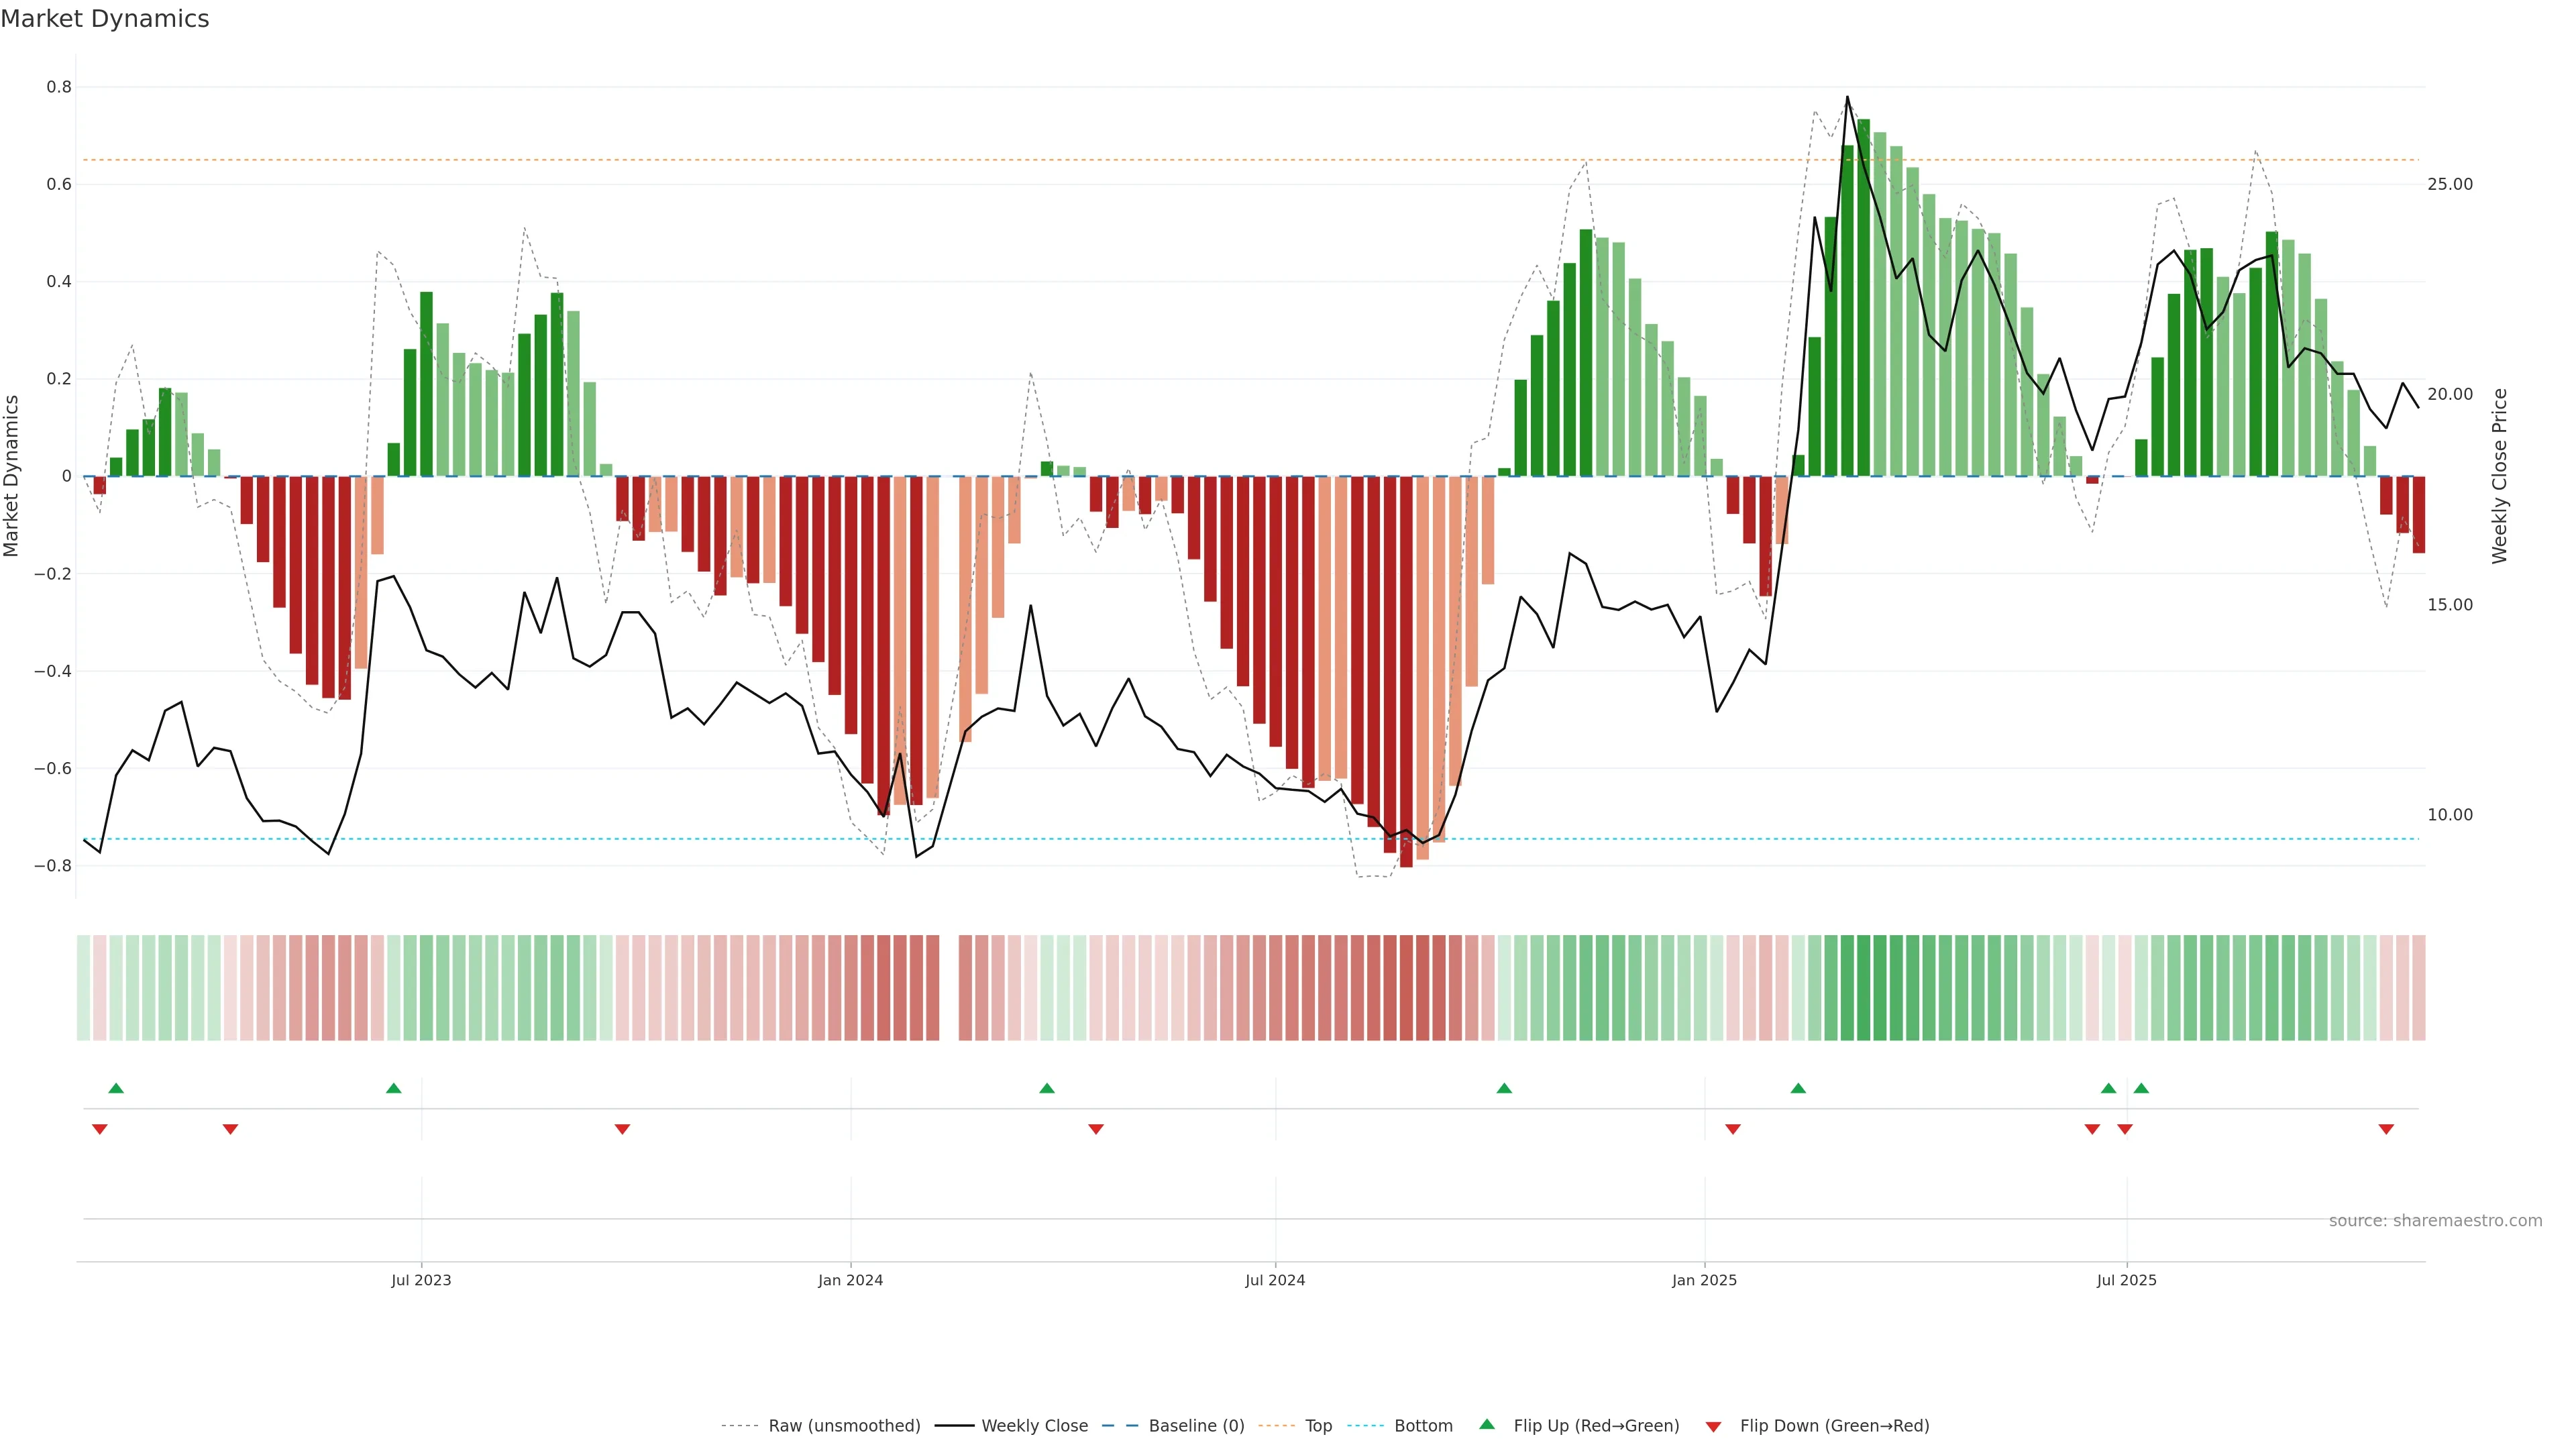Click the green flip-up marker before Jan 2025

[1504, 1088]
